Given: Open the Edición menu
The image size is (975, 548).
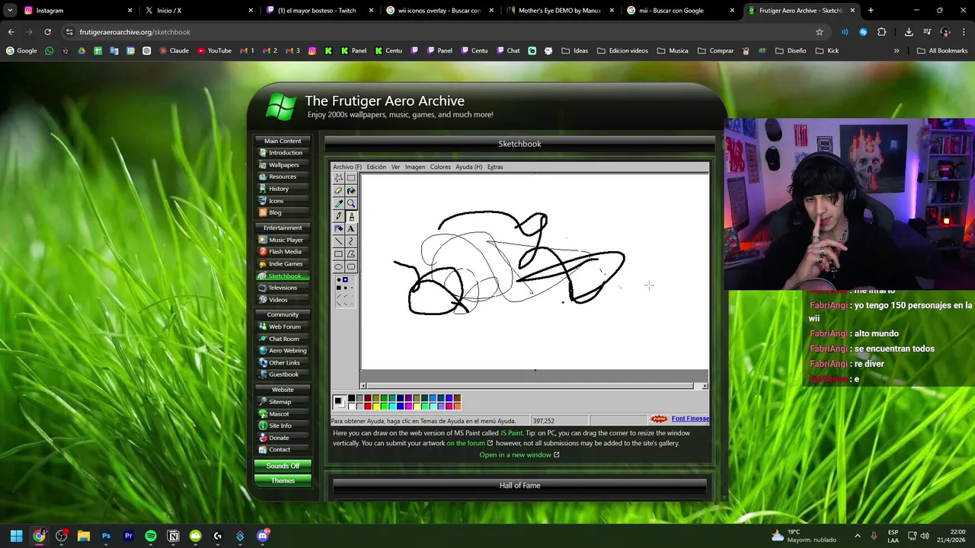Looking at the screenshot, I should point(376,167).
